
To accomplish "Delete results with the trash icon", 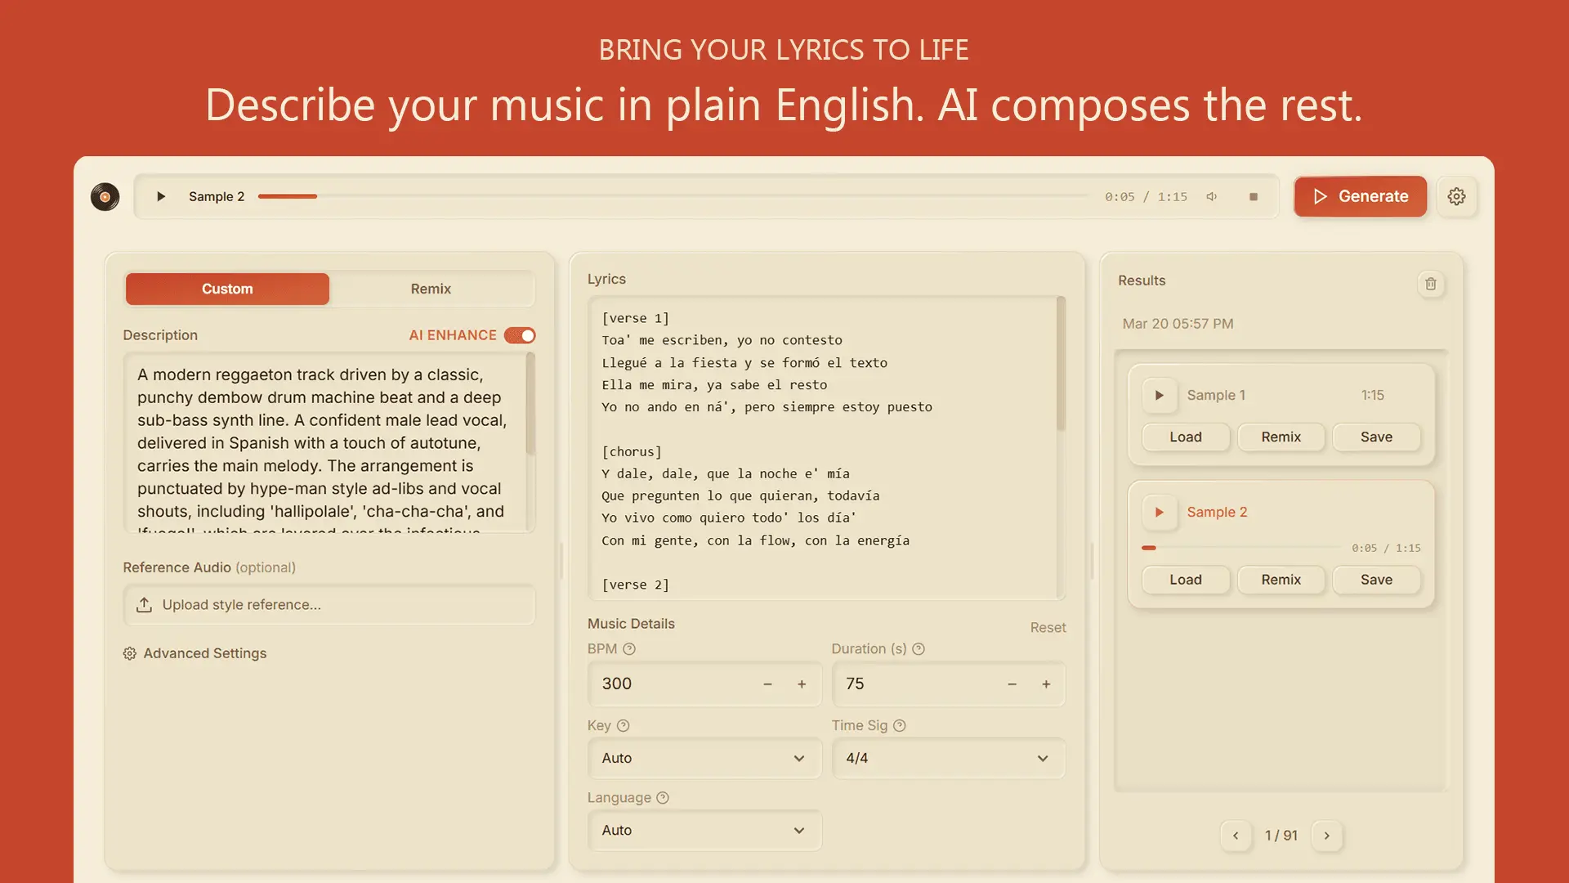I will pos(1430,284).
